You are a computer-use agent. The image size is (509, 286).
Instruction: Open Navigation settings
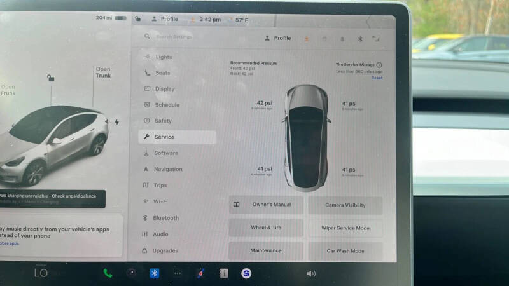point(168,169)
